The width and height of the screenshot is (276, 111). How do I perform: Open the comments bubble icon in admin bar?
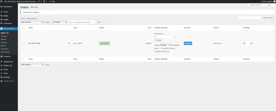coord(44,1)
